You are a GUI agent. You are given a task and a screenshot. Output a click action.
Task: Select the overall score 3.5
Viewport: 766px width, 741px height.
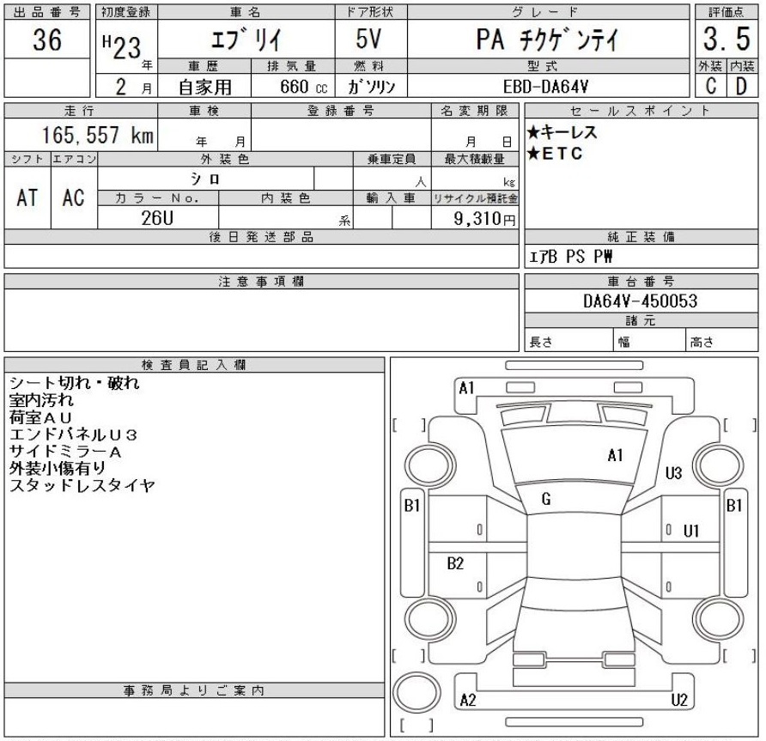[x=726, y=41]
